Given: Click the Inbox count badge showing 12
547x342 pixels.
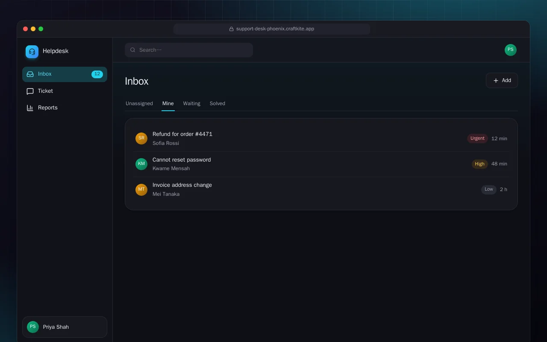Looking at the screenshot, I should pyautogui.click(x=97, y=74).
